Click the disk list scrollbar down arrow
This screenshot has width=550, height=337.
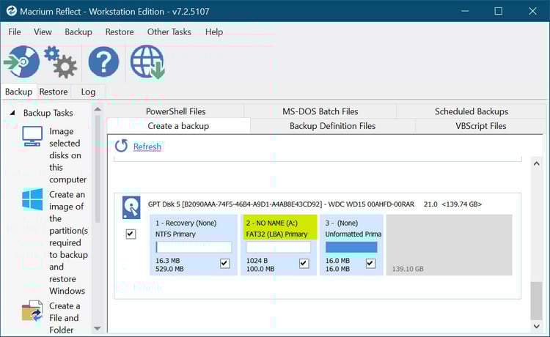[536, 326]
